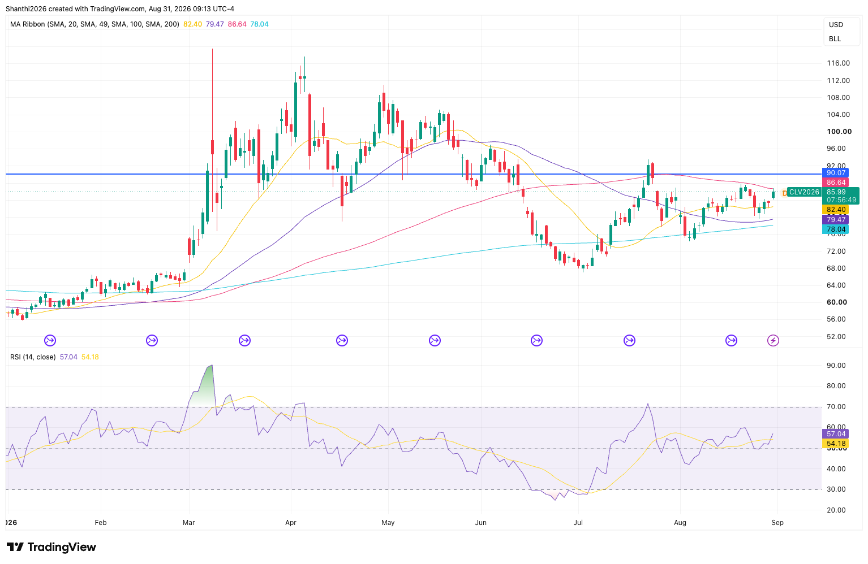
Task: Click the 116.00 price axis tick
Action: (x=838, y=63)
